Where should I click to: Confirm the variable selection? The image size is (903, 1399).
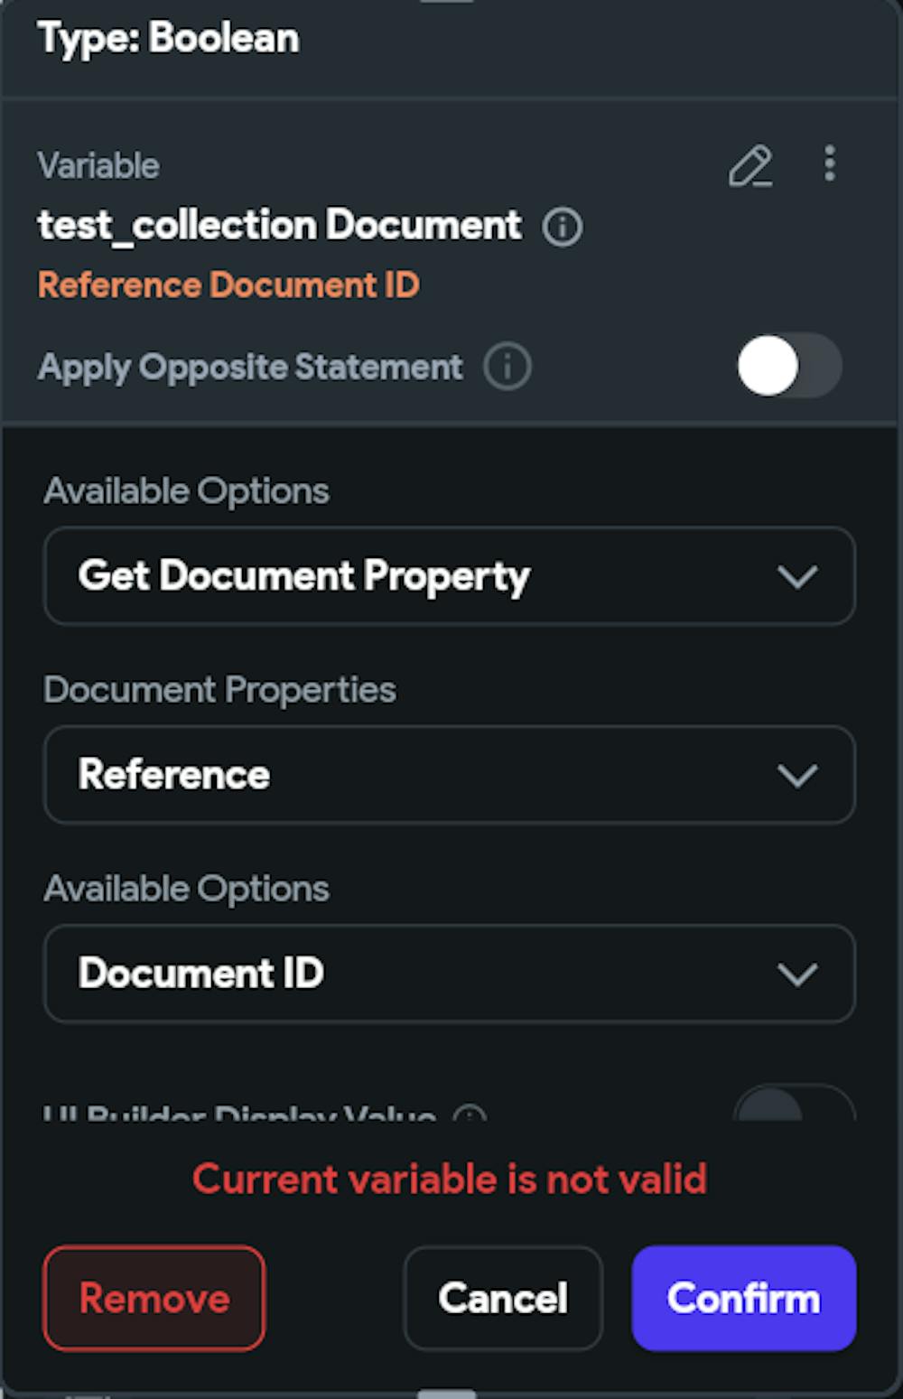(743, 1298)
